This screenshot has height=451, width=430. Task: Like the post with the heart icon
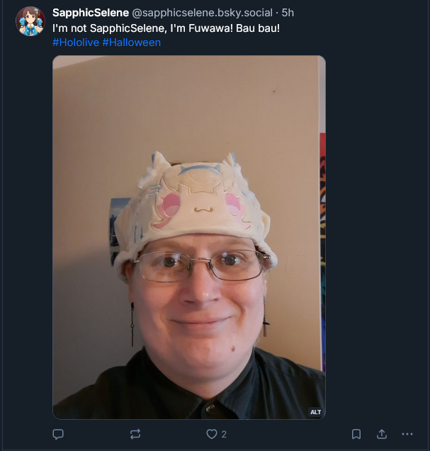click(x=212, y=434)
